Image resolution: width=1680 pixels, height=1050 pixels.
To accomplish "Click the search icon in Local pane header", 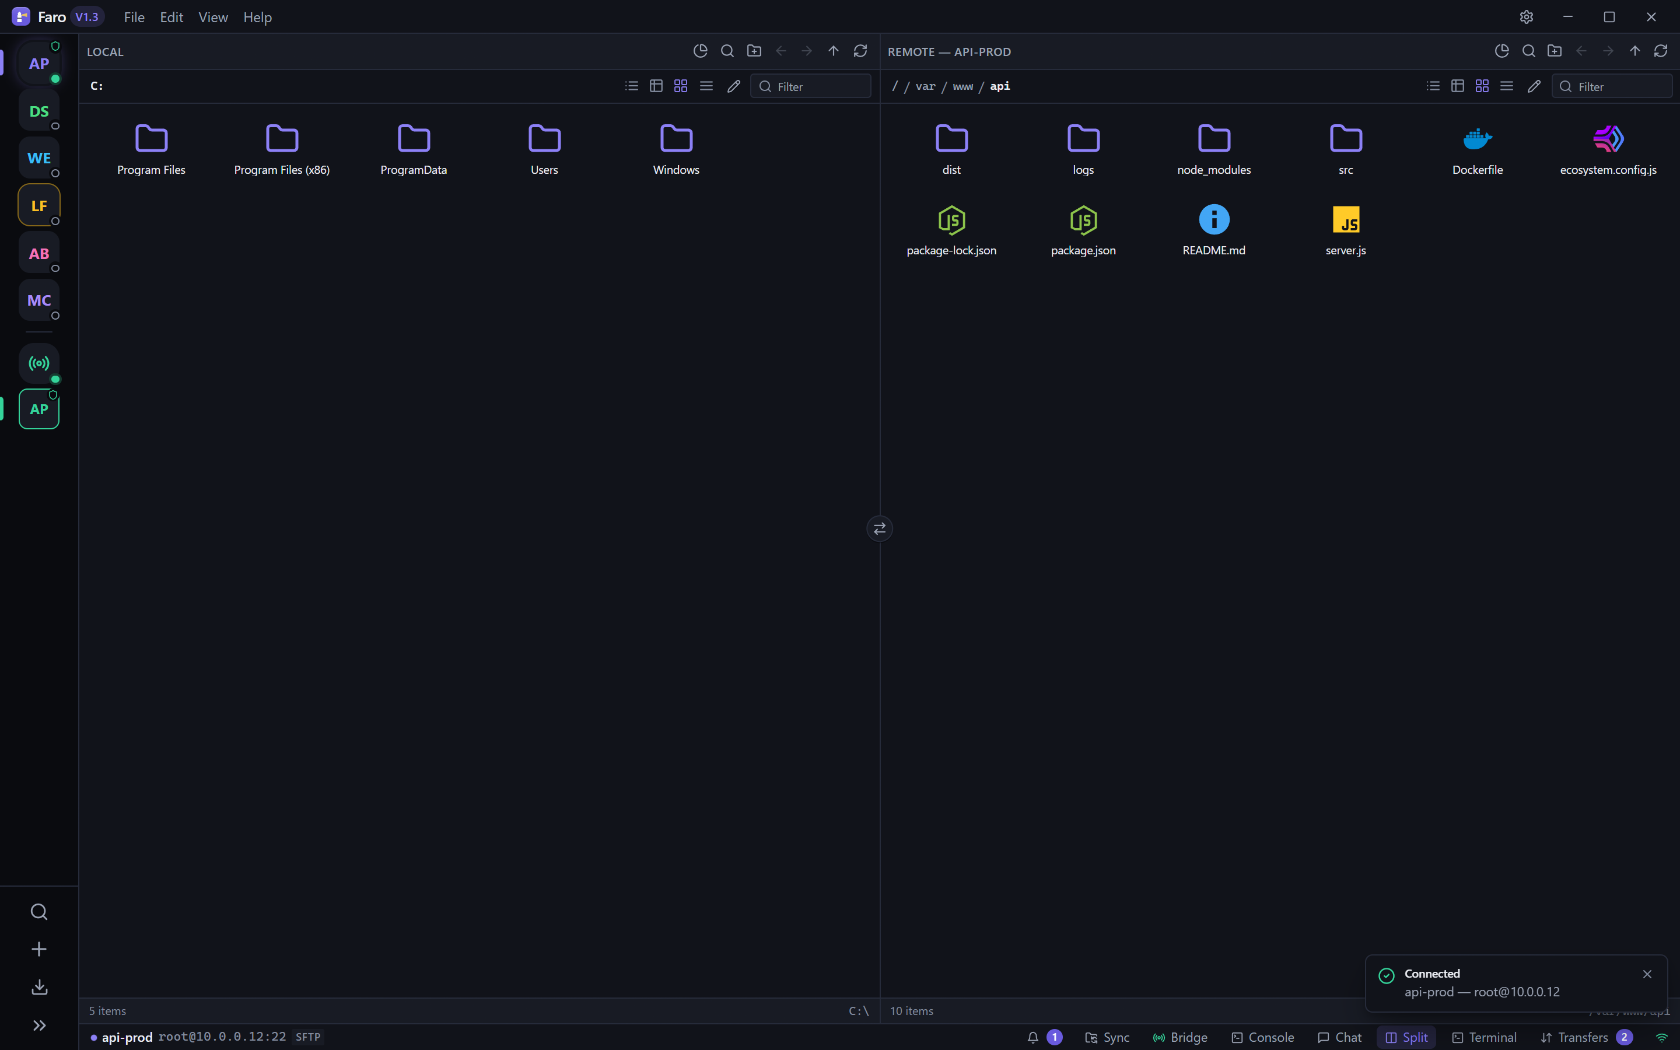I will tap(727, 51).
